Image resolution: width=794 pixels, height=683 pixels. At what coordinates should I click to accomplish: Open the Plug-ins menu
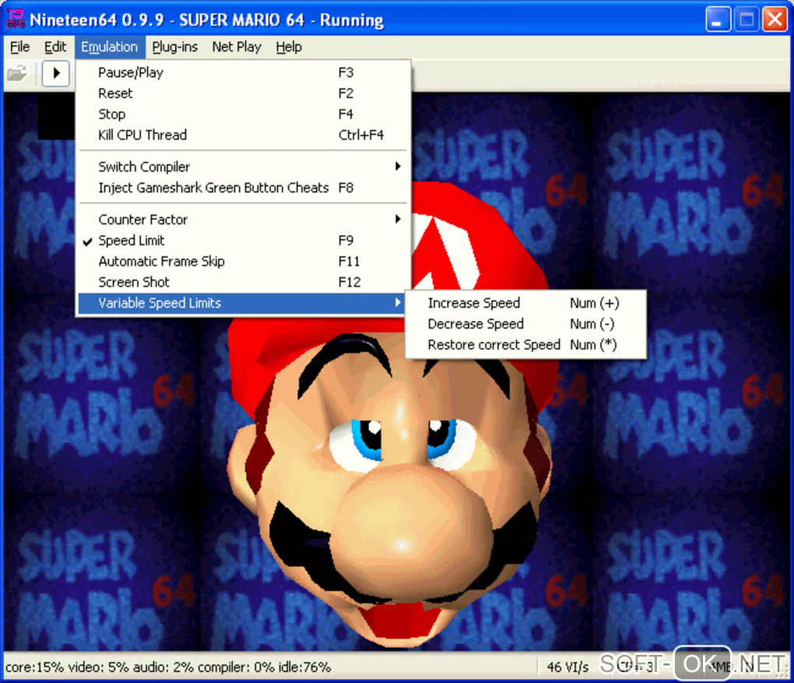(174, 48)
